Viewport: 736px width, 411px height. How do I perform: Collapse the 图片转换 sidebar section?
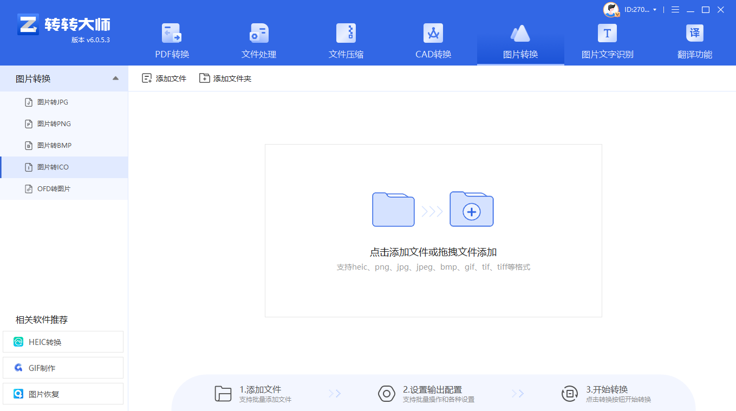pos(115,79)
